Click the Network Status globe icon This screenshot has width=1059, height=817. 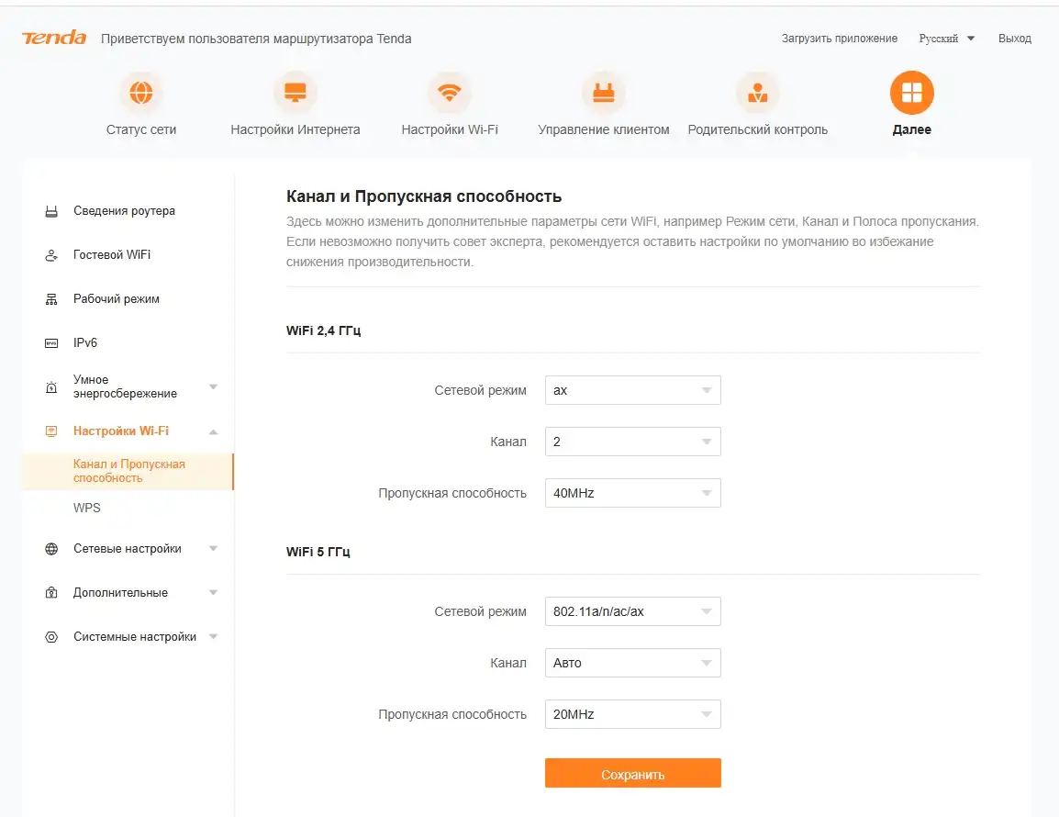(x=141, y=93)
